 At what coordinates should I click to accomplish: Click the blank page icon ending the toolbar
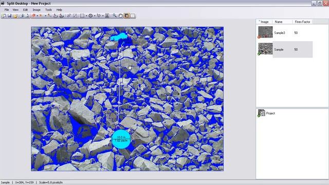click(x=133, y=16)
